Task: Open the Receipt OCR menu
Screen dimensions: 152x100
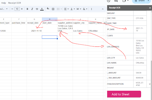Action: click(14, 3)
